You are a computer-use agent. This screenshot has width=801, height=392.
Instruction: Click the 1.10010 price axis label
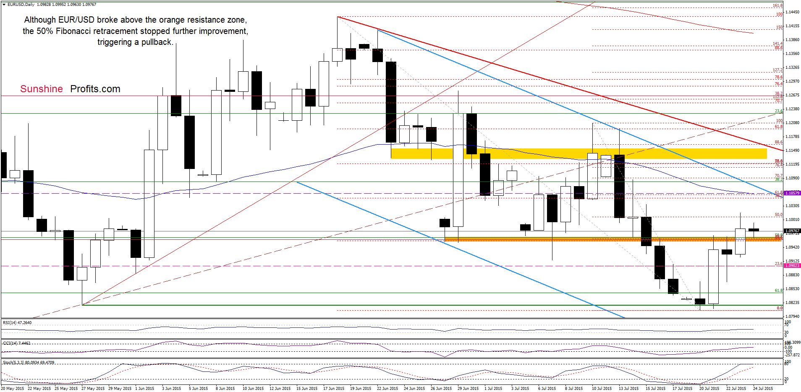tap(792, 220)
